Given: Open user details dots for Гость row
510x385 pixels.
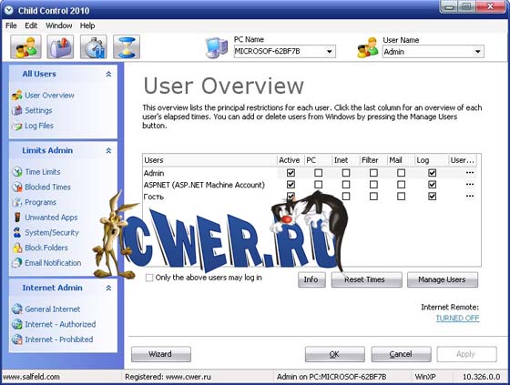Looking at the screenshot, I should pos(470,196).
